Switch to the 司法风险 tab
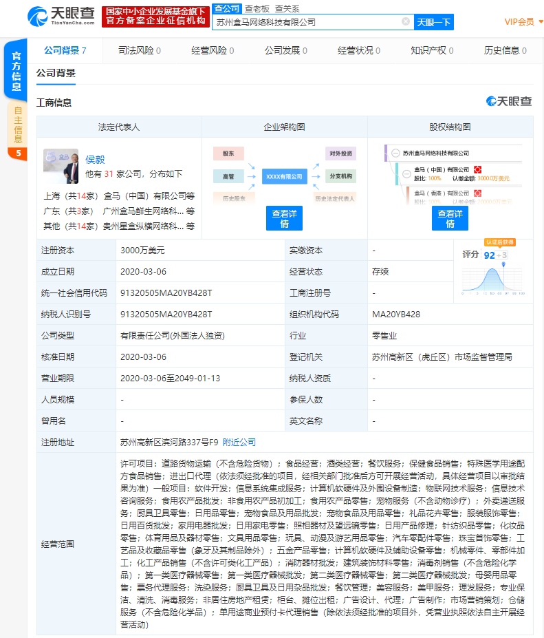The height and width of the screenshot is (638, 544). (x=140, y=50)
